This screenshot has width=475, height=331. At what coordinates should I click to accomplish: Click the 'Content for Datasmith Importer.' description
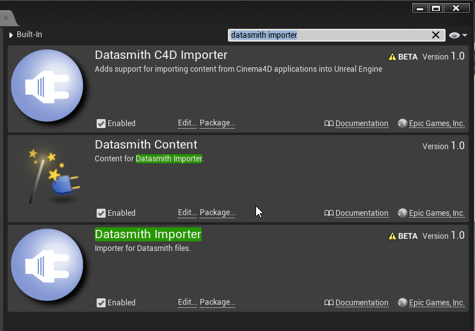coord(149,159)
